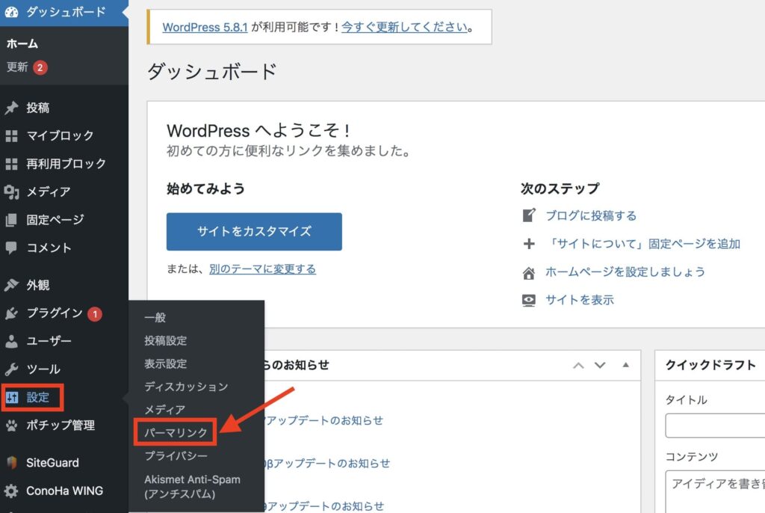This screenshot has width=765, height=513.
Task: Click the grid icon beside マイブロック
Action: [11, 136]
